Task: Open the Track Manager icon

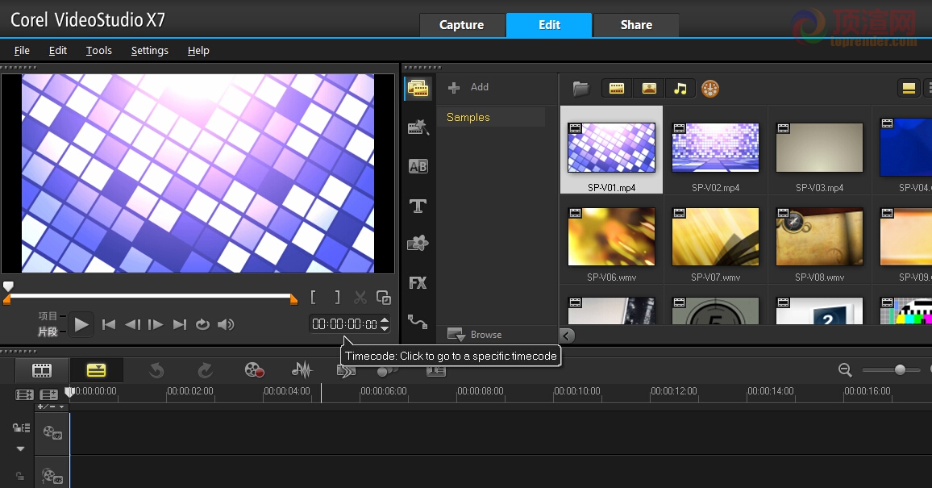Action: (x=48, y=394)
